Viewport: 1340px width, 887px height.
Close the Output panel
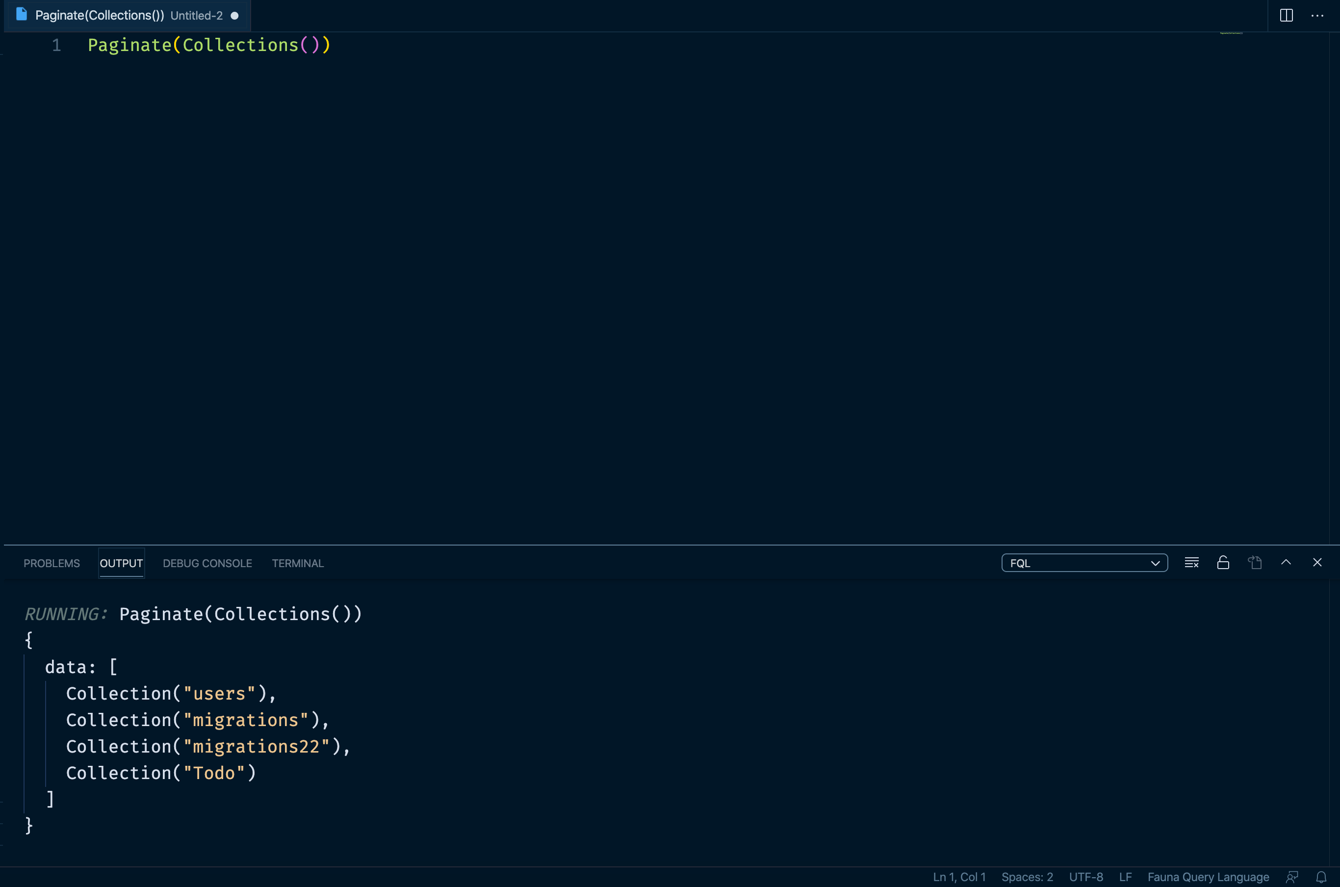coord(1317,562)
